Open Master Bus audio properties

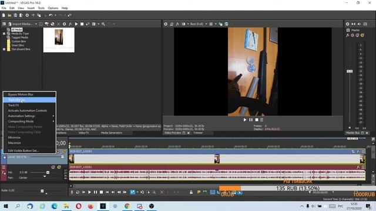[x=347, y=24]
